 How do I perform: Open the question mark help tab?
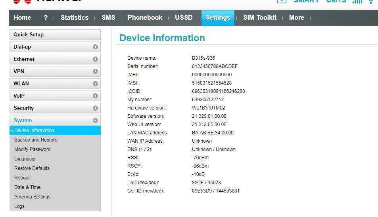46,17
